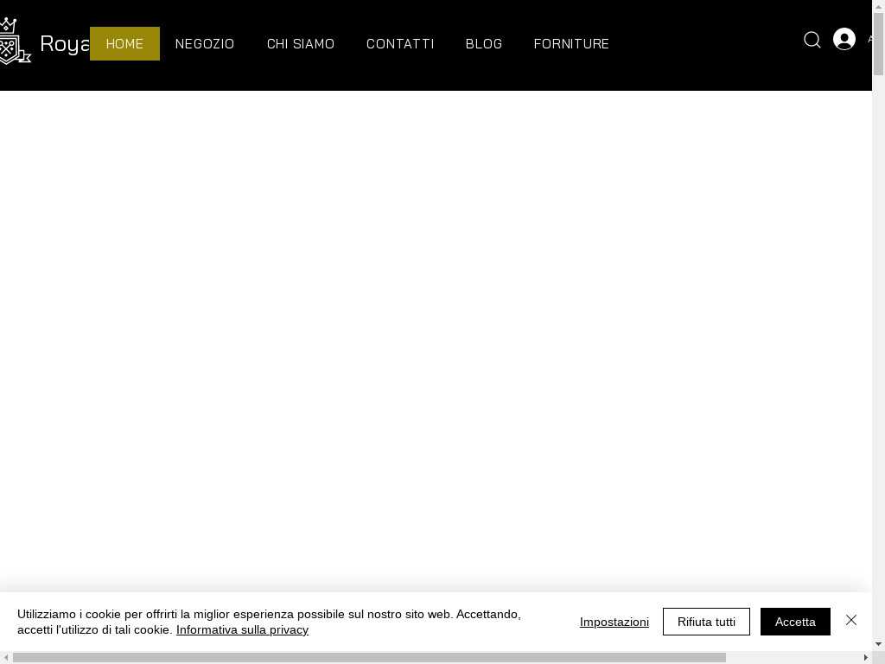
Task: Open Informativa sulla privacy link
Action: pyautogui.click(x=242, y=629)
